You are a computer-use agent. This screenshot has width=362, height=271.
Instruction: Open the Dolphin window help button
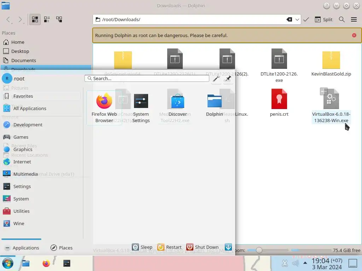point(326,6)
